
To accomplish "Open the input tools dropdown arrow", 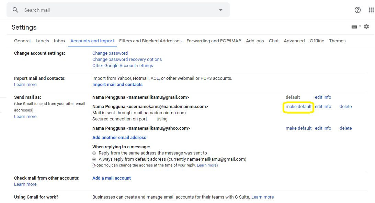I will point(360,26).
